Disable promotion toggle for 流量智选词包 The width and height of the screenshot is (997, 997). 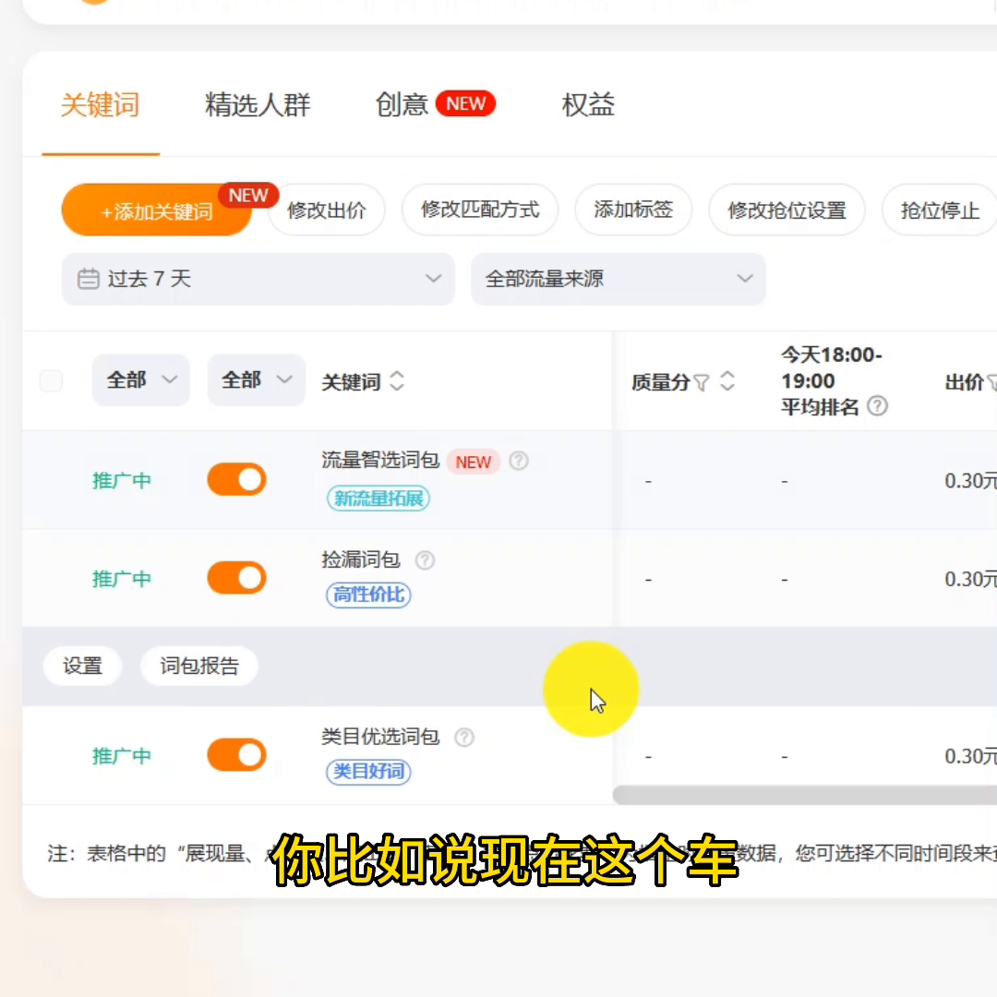pyautogui.click(x=236, y=479)
